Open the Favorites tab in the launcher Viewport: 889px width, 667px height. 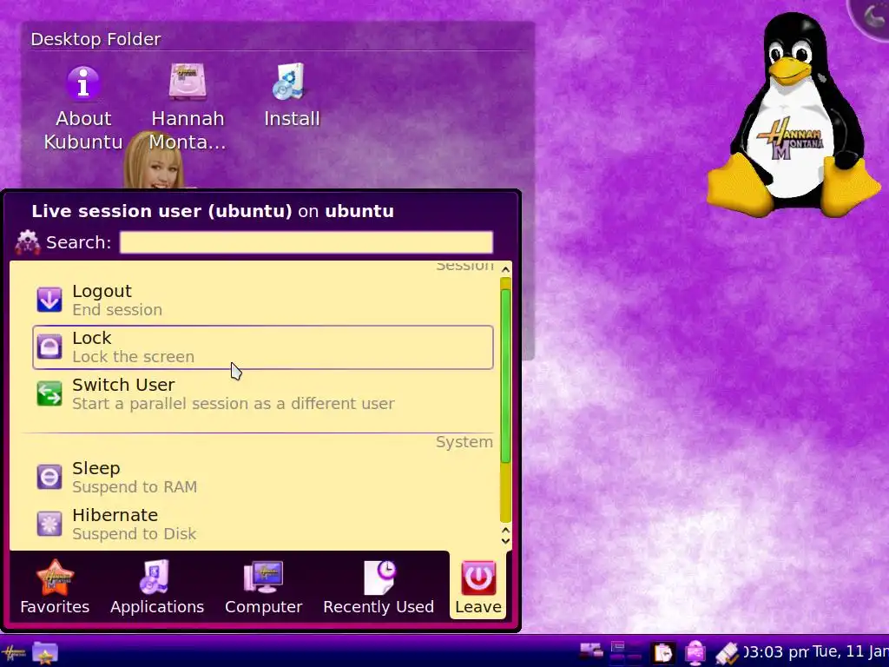[x=55, y=587]
